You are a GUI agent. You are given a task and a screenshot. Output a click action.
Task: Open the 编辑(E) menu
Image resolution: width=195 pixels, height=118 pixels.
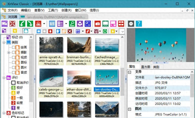26,10
